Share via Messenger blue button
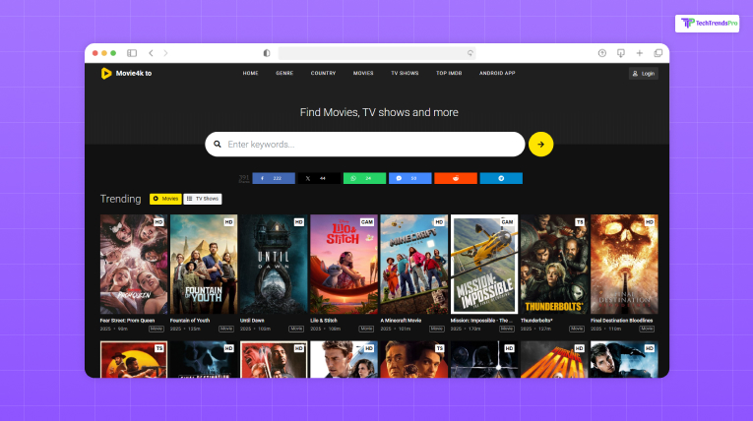The width and height of the screenshot is (753, 421). pyautogui.click(x=410, y=178)
